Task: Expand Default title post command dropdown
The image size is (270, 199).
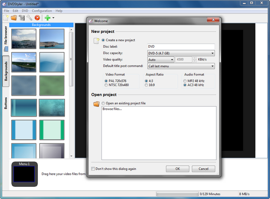Action: pos(181,66)
